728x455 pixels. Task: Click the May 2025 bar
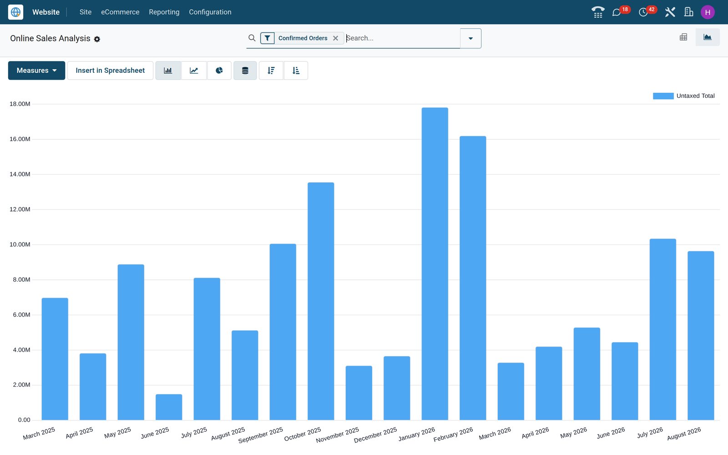[x=131, y=342]
